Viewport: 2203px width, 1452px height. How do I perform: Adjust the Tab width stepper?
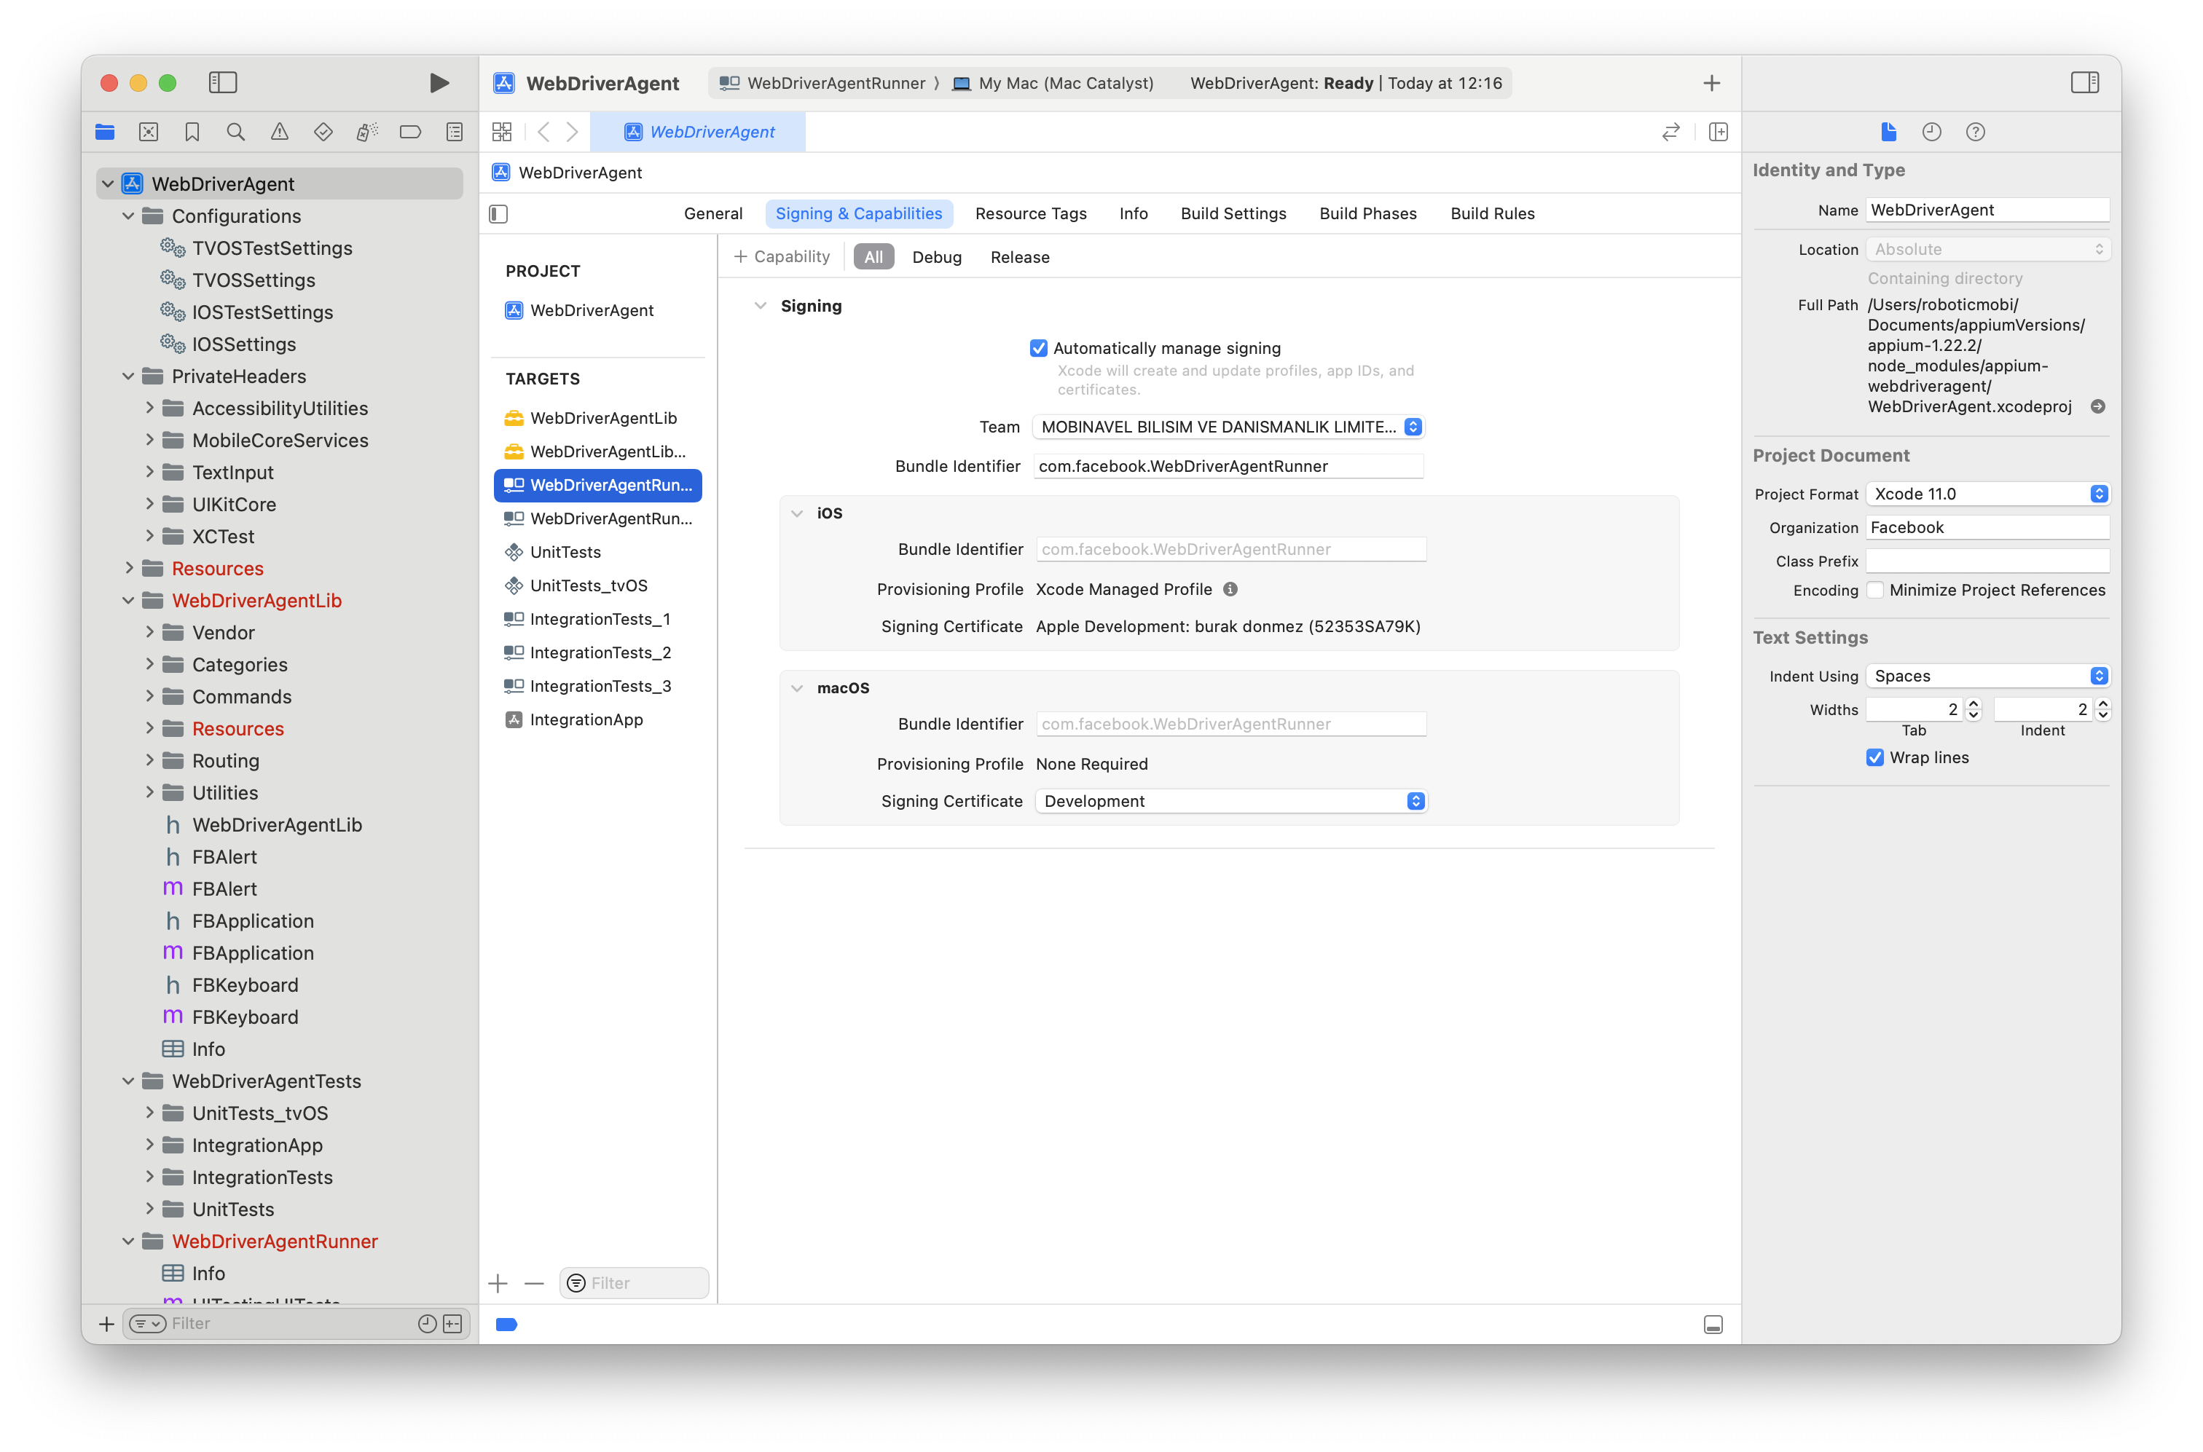(1974, 709)
